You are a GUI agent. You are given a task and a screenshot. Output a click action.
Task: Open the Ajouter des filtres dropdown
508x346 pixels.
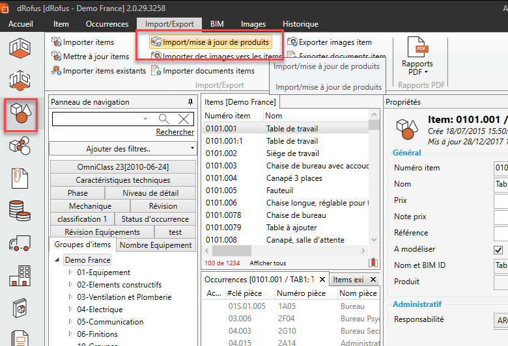click(x=122, y=149)
